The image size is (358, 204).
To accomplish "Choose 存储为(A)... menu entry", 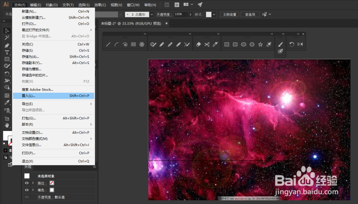I will pos(54,57).
